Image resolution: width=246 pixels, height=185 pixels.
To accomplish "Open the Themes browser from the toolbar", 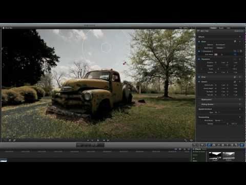I will click(x=236, y=145).
